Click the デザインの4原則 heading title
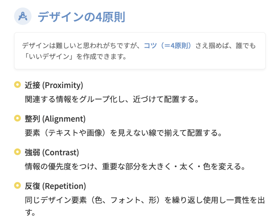This screenshot has width=274, height=223. pos(81,17)
